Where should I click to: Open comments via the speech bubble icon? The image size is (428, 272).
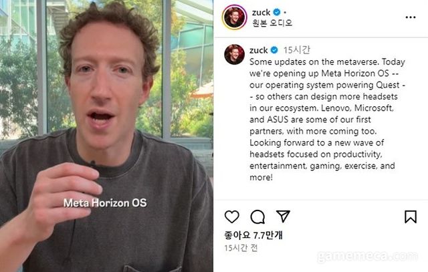click(x=257, y=217)
